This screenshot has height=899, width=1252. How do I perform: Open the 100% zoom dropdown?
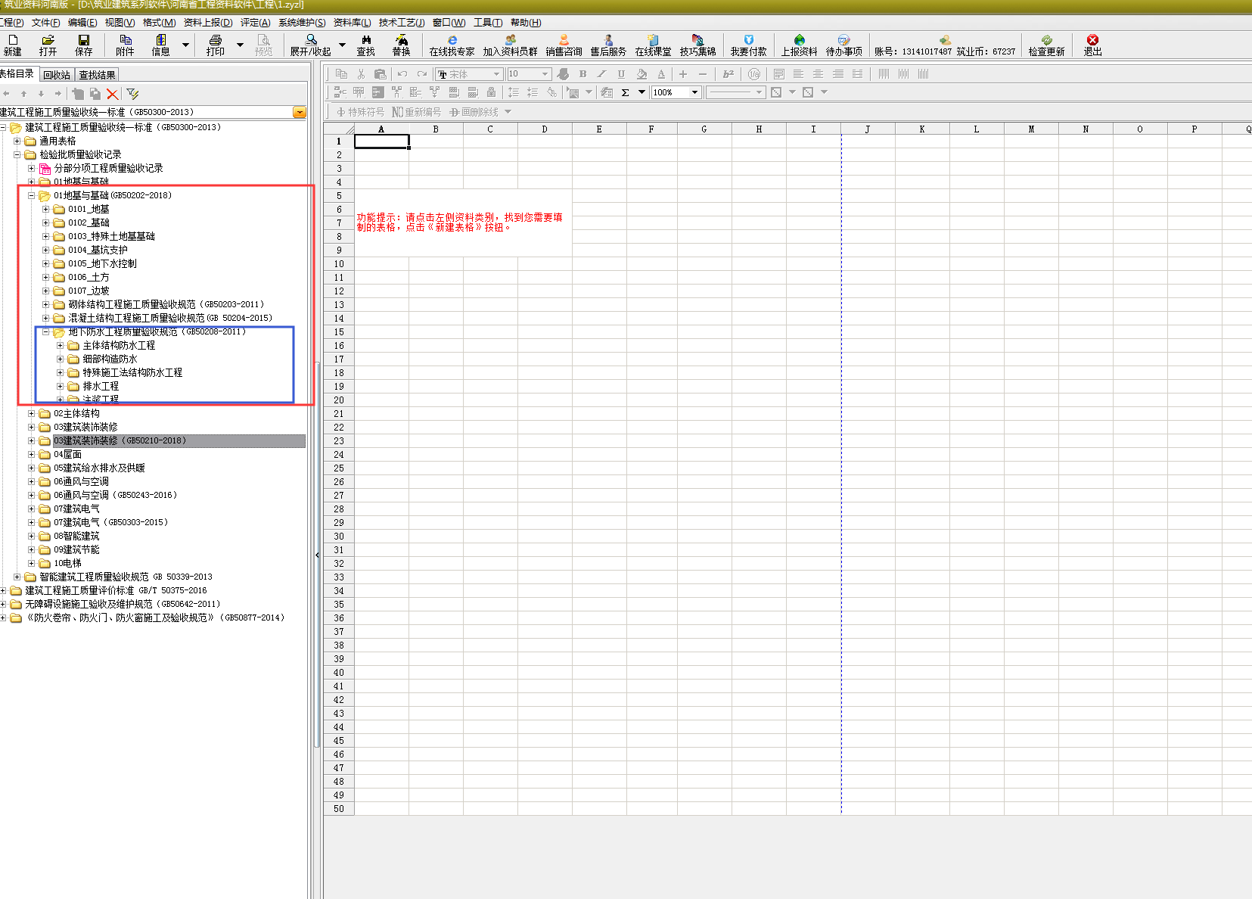pyautogui.click(x=694, y=92)
